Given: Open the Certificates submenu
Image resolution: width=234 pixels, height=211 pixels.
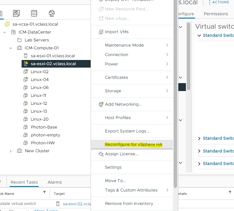Looking at the screenshot, I should (132, 77).
